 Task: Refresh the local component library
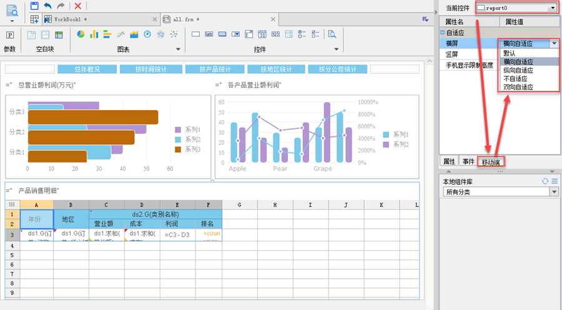[545, 181]
